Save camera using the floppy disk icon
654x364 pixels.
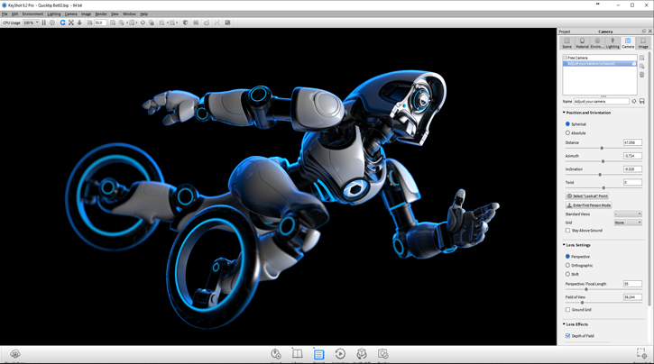tap(642, 101)
